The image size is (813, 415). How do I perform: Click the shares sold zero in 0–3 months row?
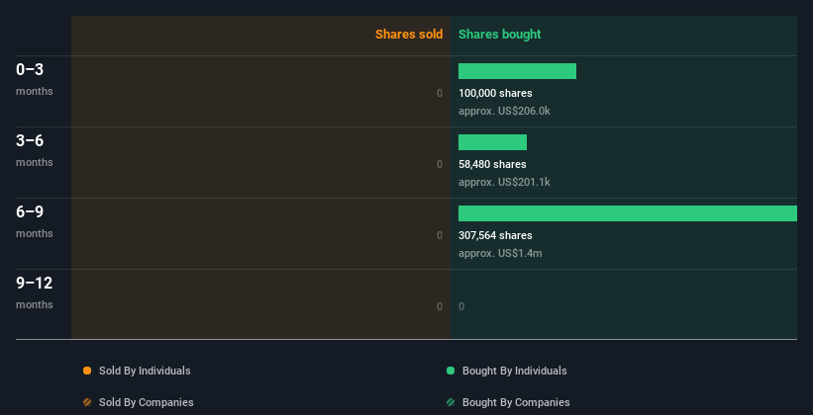tap(440, 93)
